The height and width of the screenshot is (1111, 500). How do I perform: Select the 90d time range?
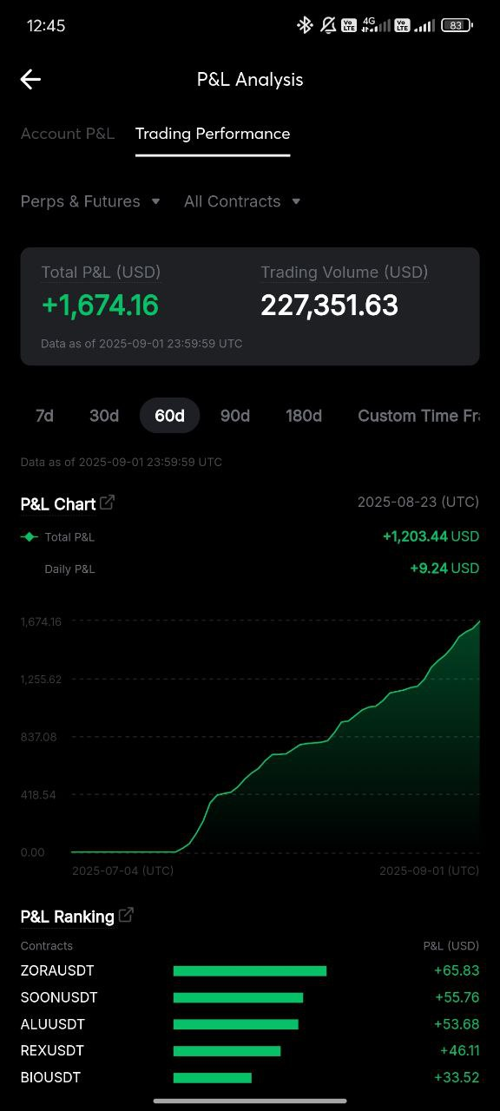(235, 416)
